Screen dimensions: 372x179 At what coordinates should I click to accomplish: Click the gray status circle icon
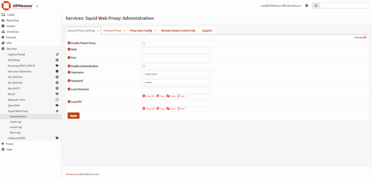point(307,5)
